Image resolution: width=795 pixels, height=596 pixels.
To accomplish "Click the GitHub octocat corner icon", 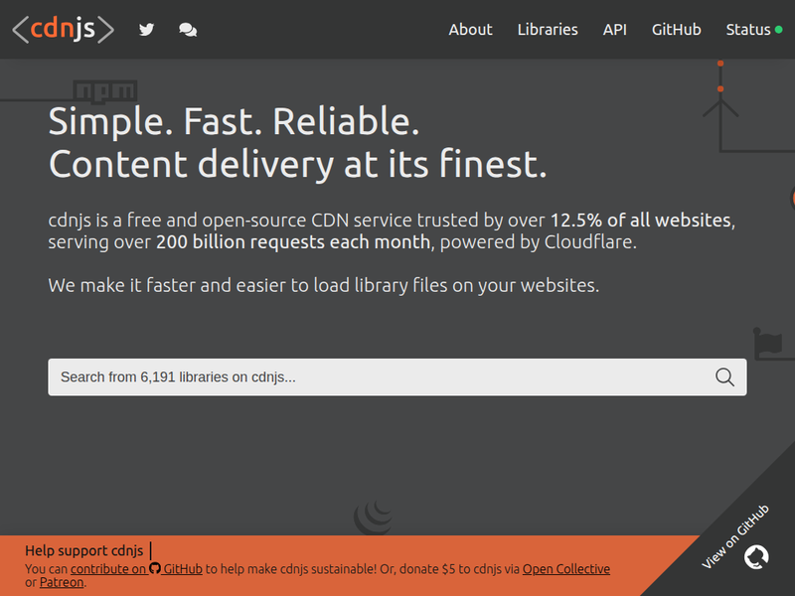I will point(756,557).
